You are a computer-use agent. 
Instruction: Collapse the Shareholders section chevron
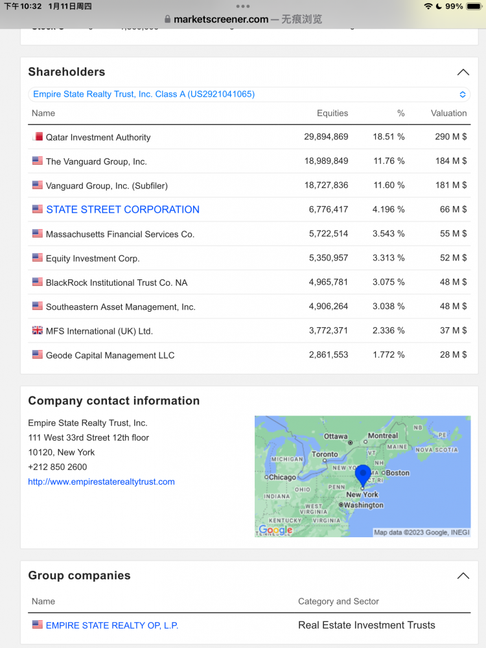tap(463, 73)
